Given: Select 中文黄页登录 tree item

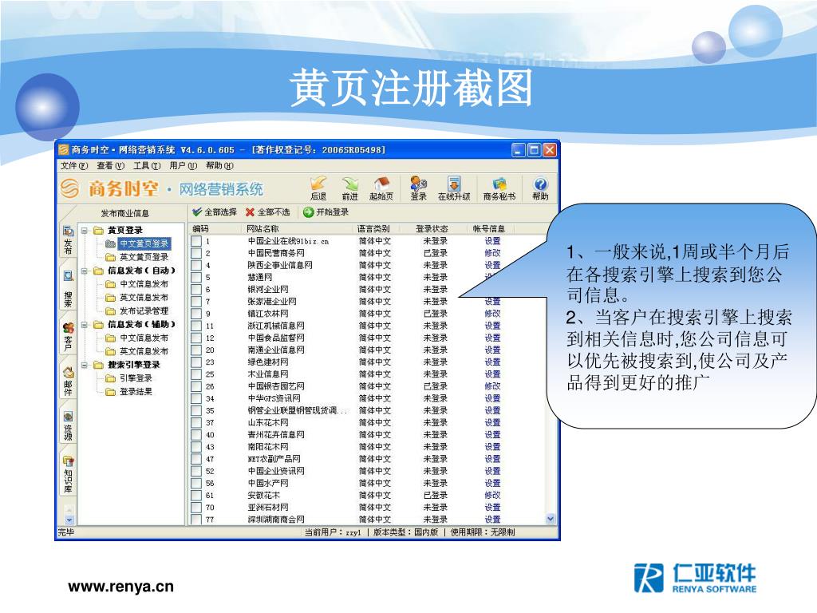Looking at the screenshot, I should (x=144, y=243).
